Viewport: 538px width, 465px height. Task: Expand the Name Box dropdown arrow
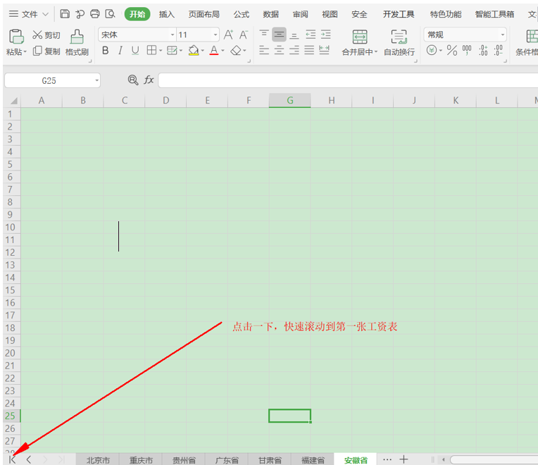(x=97, y=80)
